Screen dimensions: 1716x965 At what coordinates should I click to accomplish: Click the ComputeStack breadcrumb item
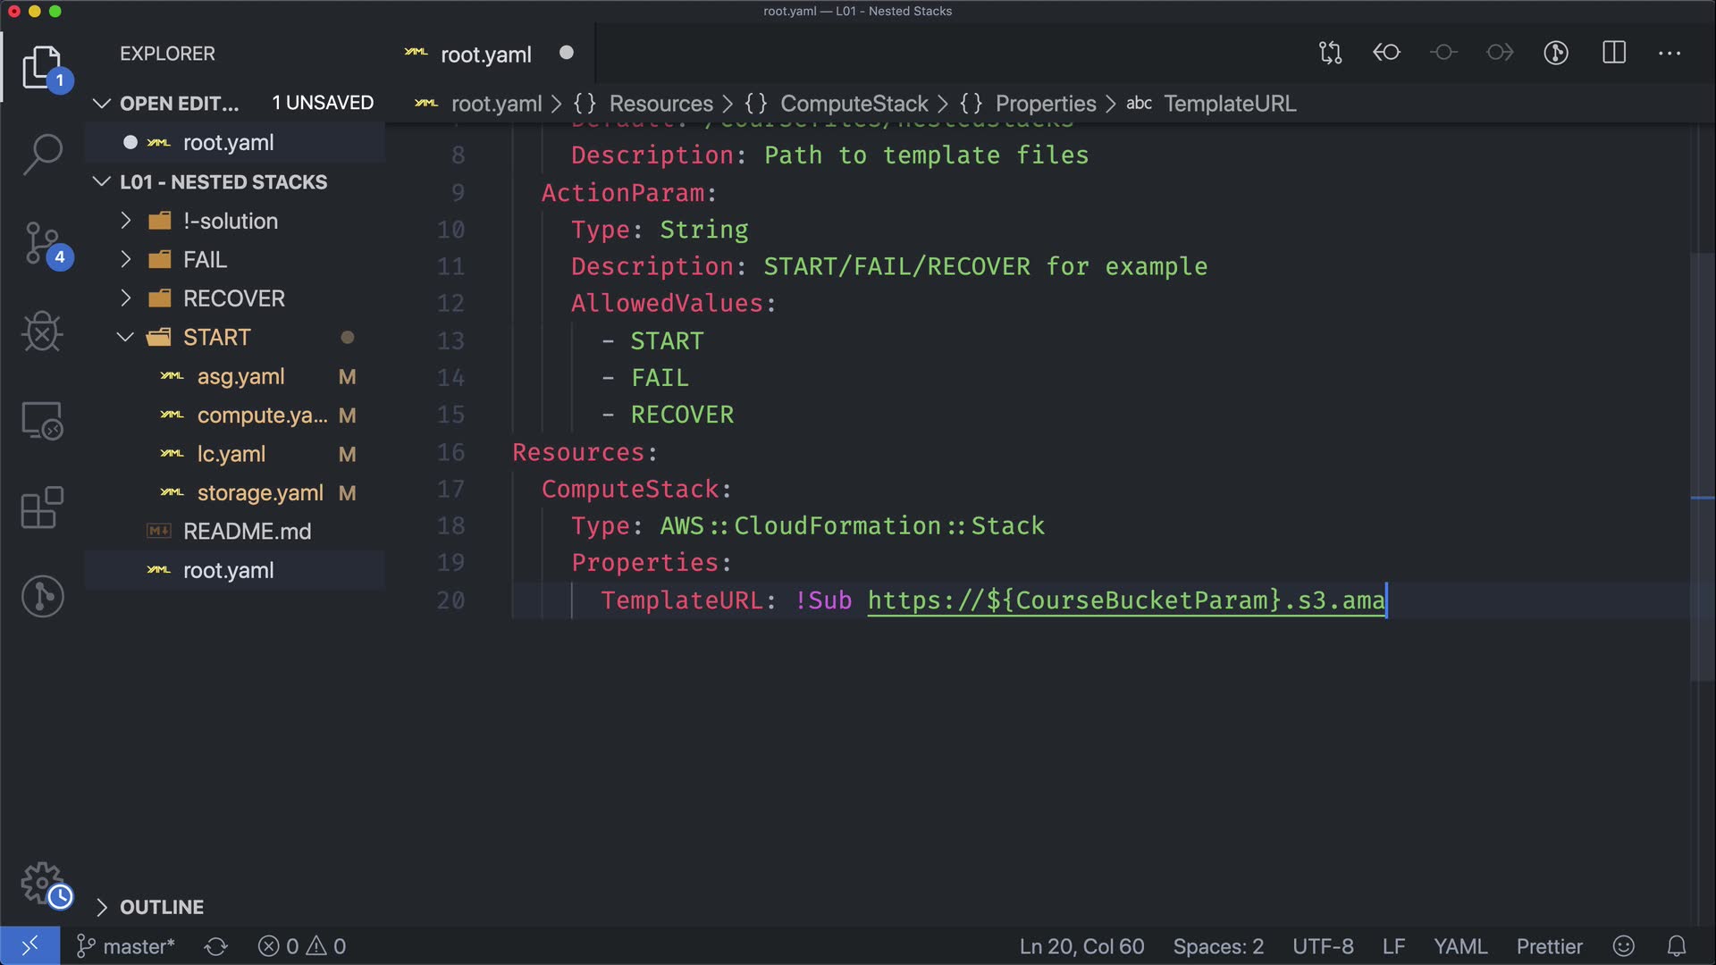[x=854, y=104]
